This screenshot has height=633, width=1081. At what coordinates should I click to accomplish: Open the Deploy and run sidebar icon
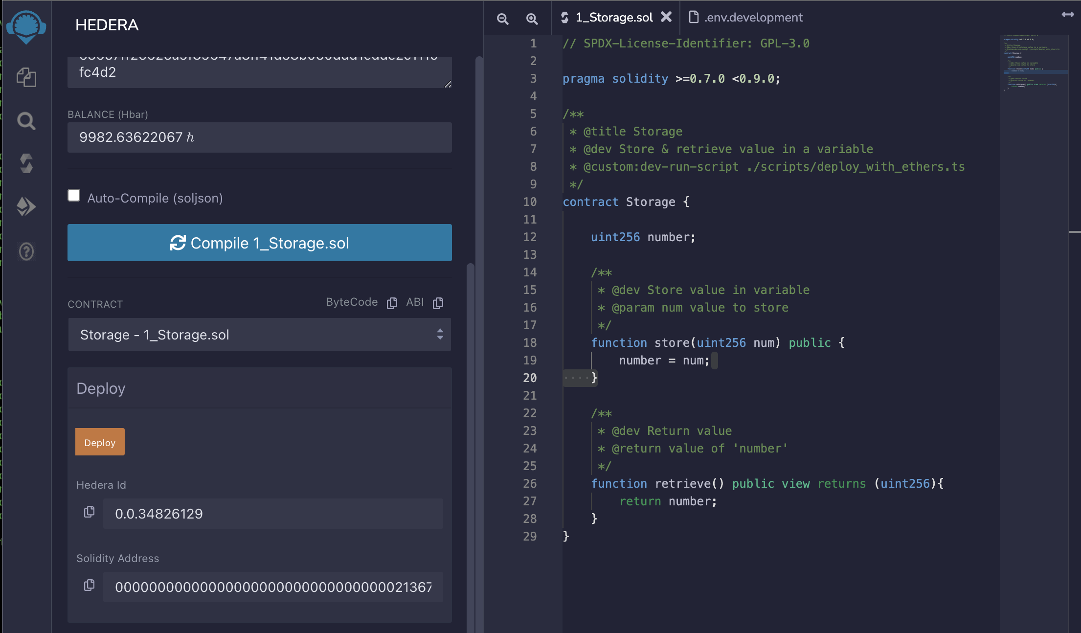pyautogui.click(x=26, y=206)
